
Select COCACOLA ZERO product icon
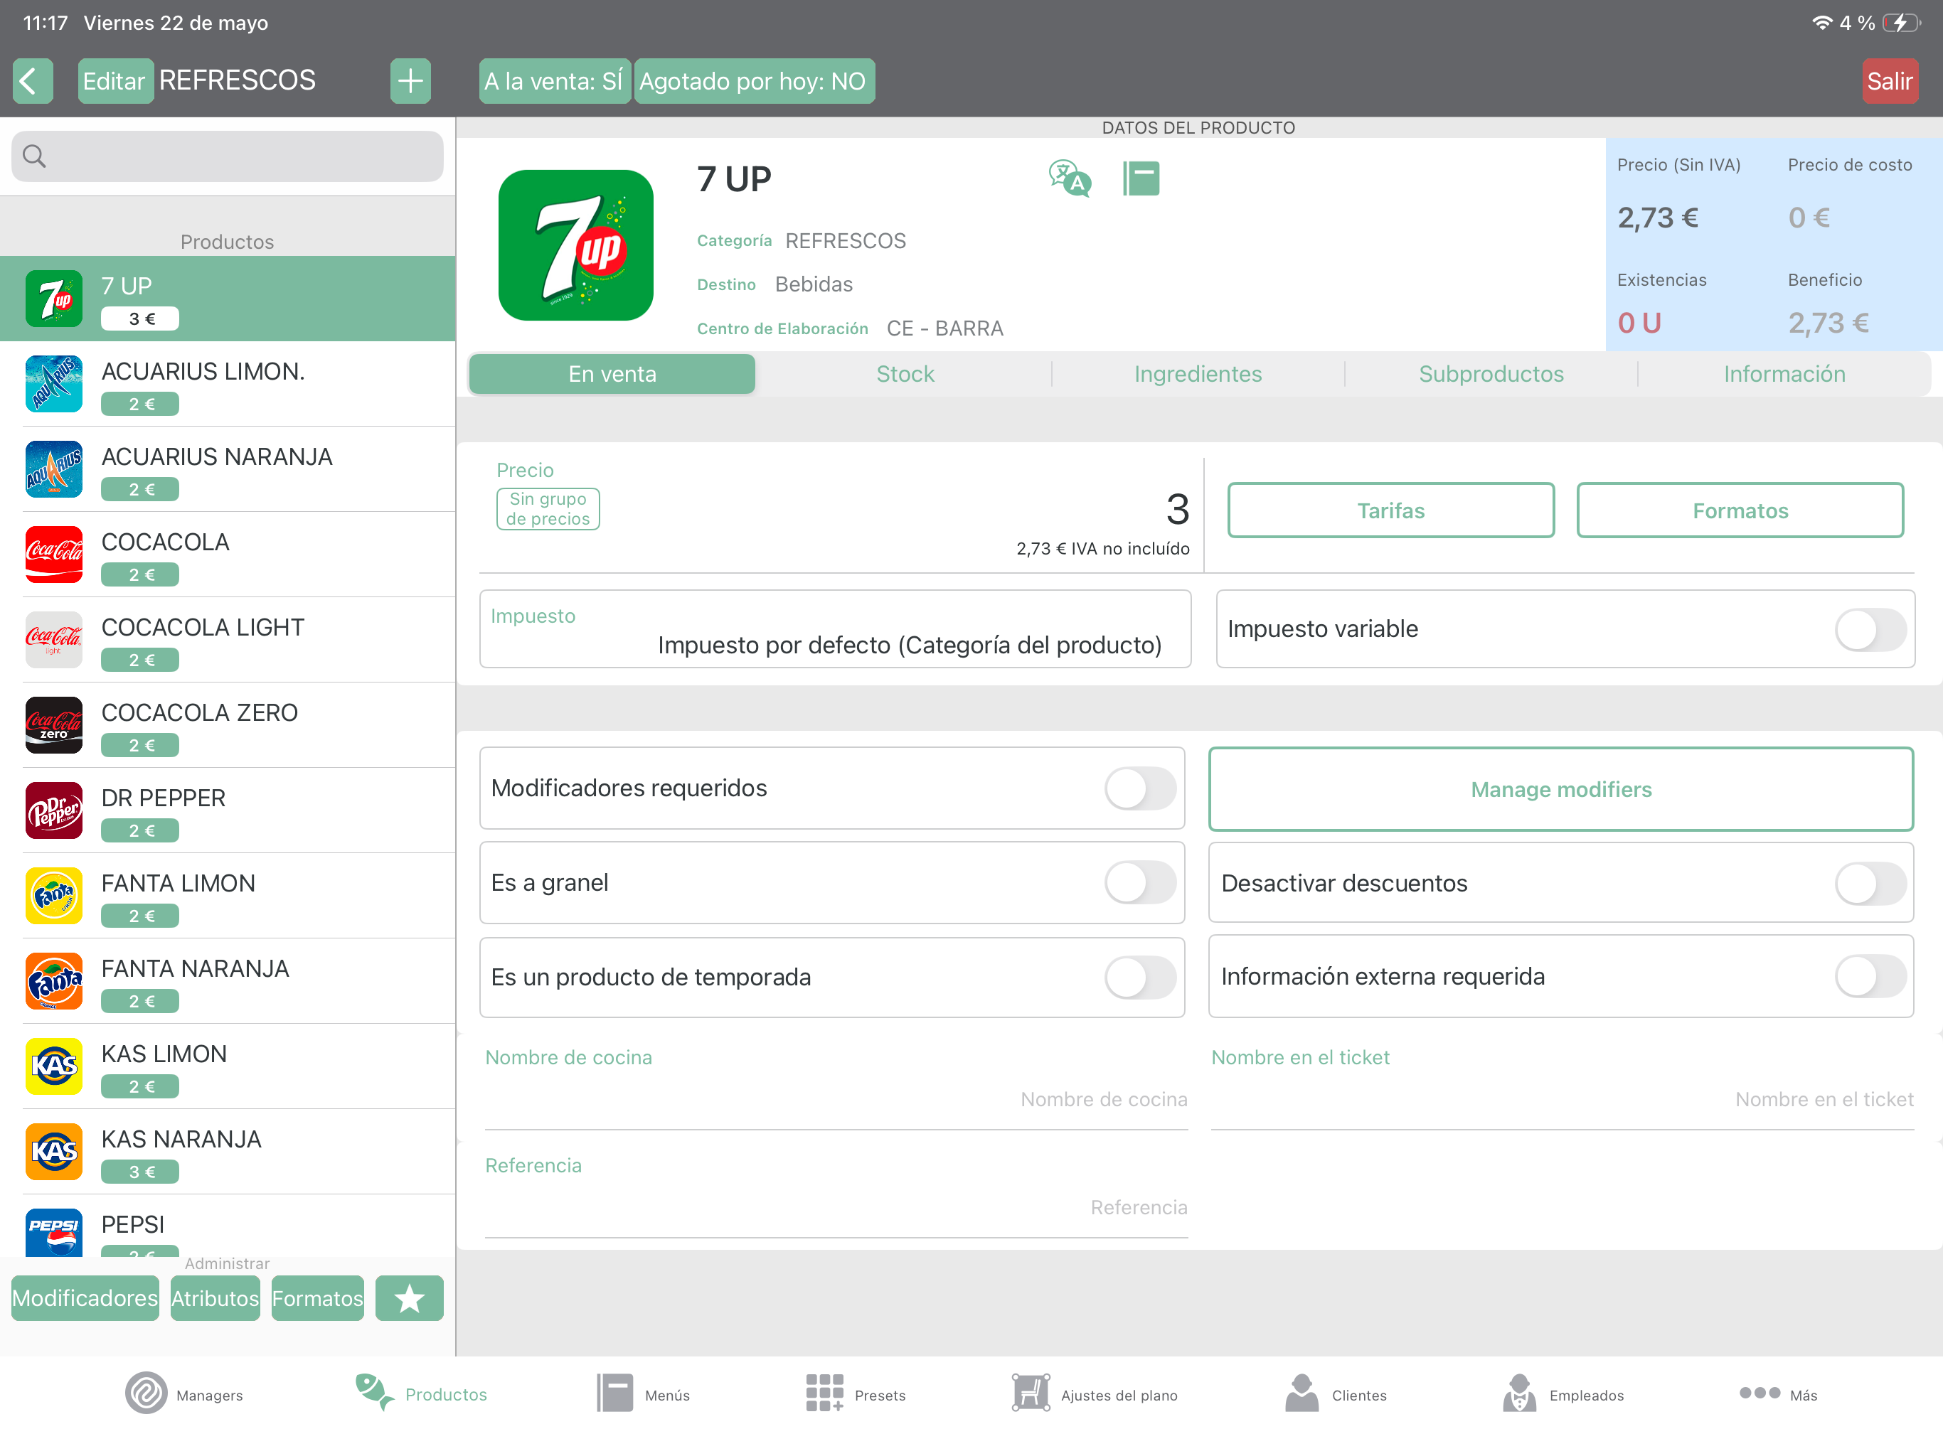click(x=53, y=724)
